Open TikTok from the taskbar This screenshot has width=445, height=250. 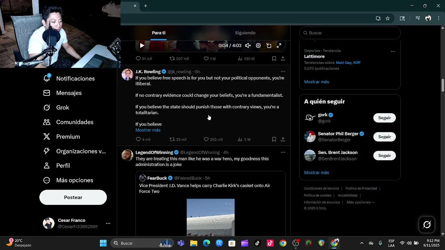[x=257, y=243]
